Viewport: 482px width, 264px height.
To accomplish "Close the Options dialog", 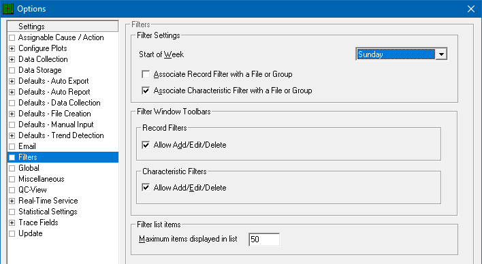I will [471, 9].
